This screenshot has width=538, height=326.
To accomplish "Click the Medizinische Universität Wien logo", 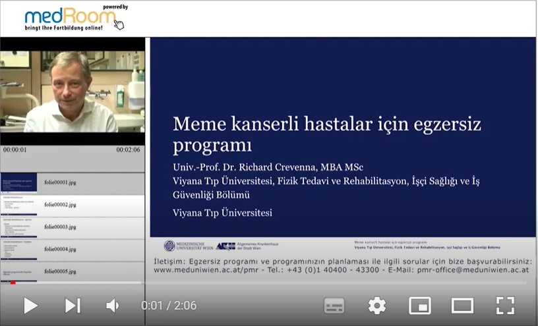I will click(188, 246).
